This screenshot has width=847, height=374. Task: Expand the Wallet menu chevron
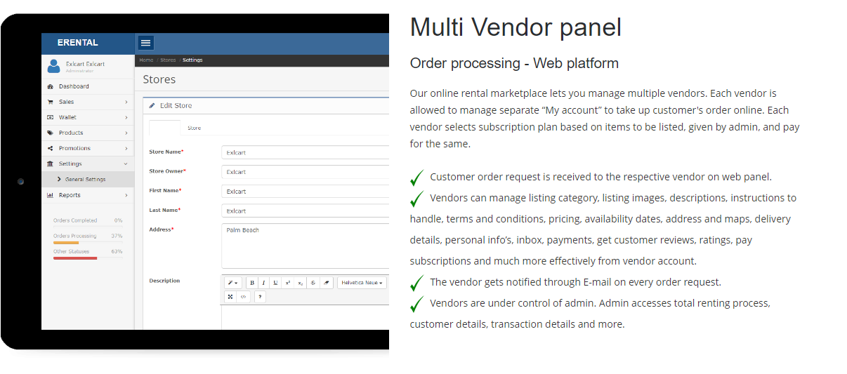[x=126, y=117]
